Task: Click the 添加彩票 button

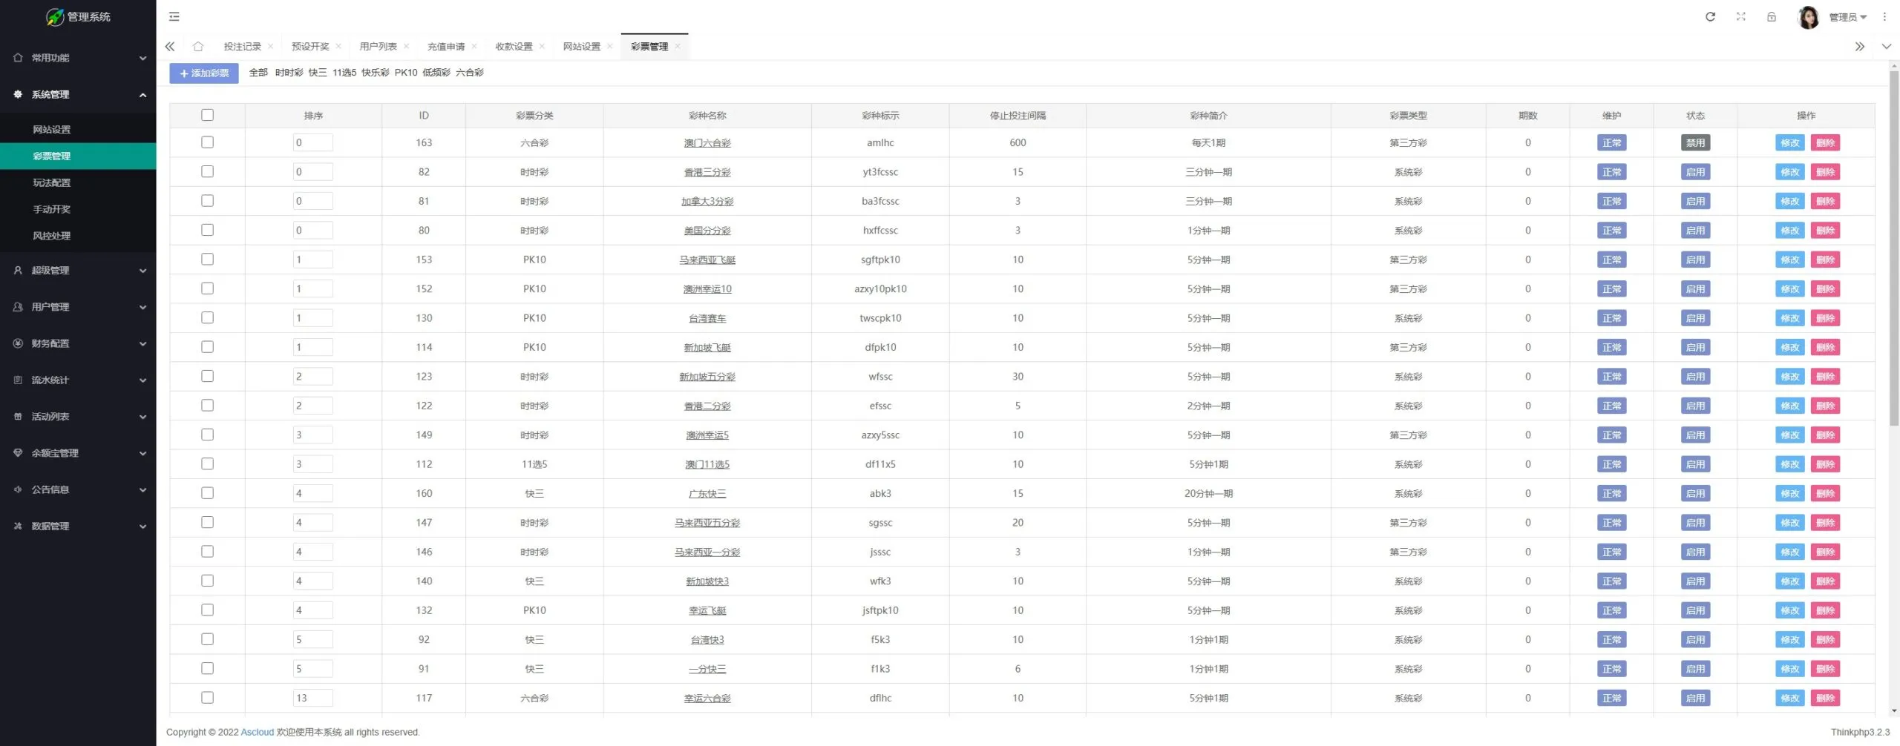Action: click(204, 73)
